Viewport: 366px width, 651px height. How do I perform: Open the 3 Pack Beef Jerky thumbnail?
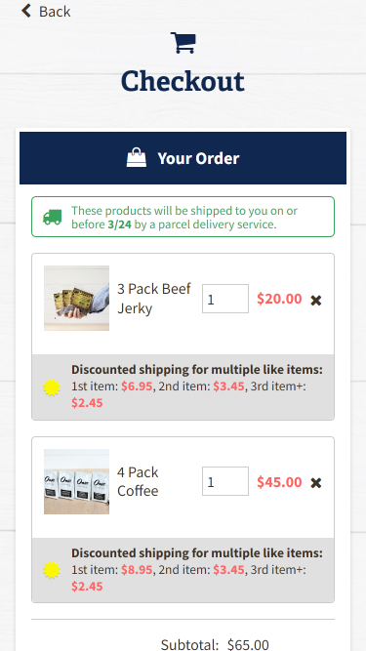pyautogui.click(x=77, y=298)
